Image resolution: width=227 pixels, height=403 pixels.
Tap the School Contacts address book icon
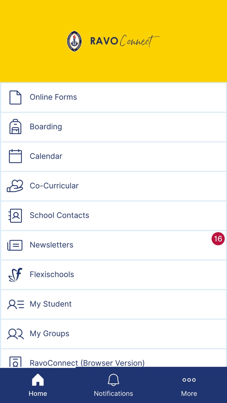15,216
